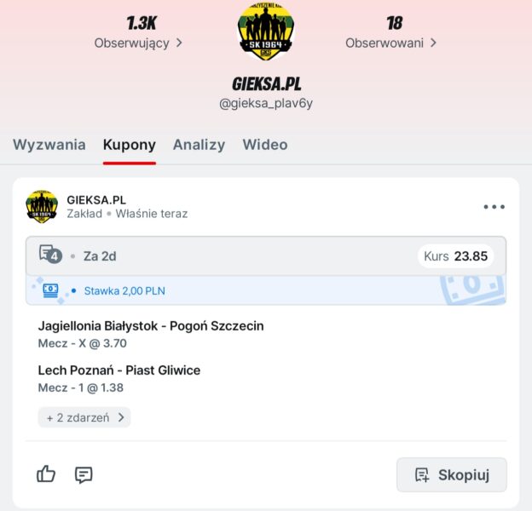Expand the Obserwowani following chevron
532x511 pixels.
coord(433,43)
